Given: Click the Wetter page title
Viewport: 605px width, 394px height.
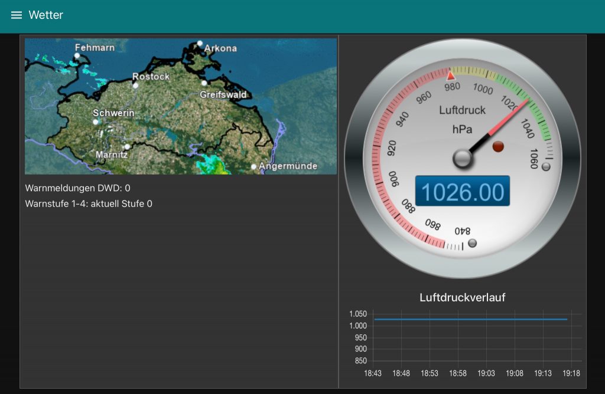Looking at the screenshot, I should click(x=46, y=15).
